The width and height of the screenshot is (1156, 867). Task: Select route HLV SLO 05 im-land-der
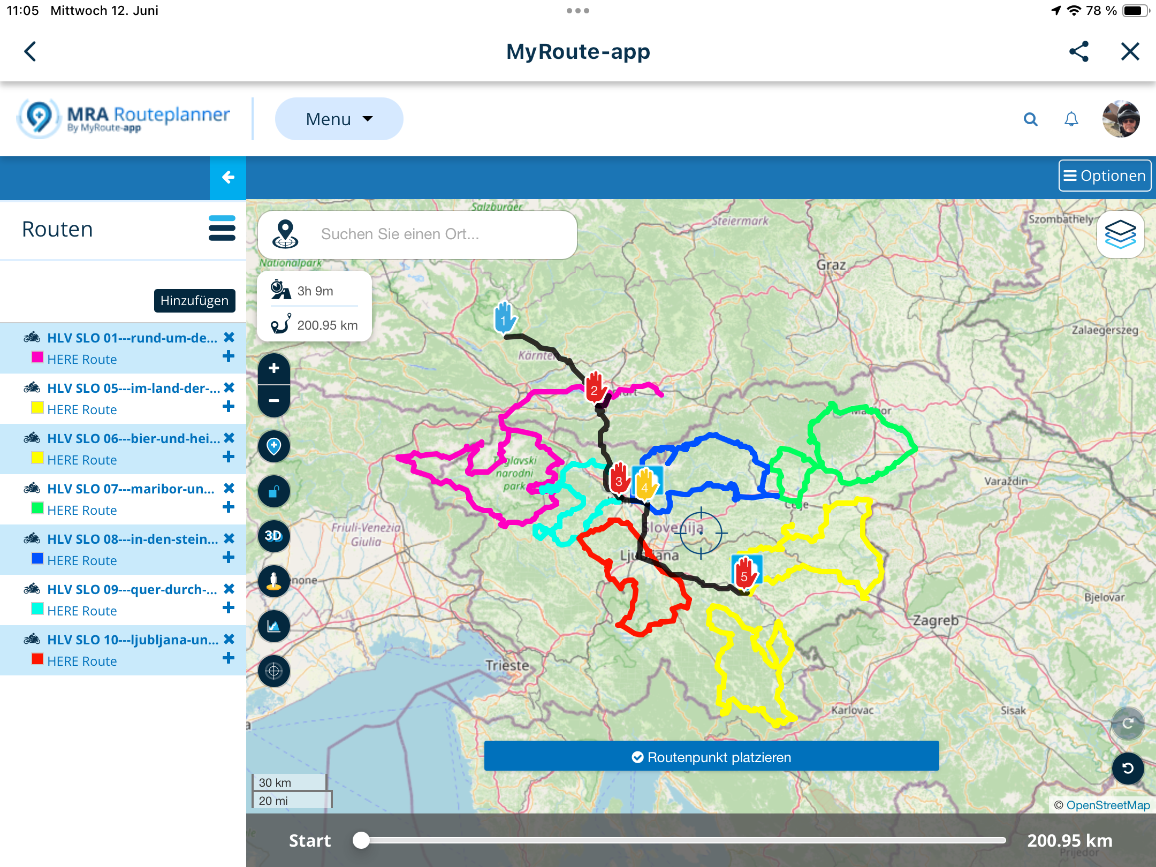point(133,388)
